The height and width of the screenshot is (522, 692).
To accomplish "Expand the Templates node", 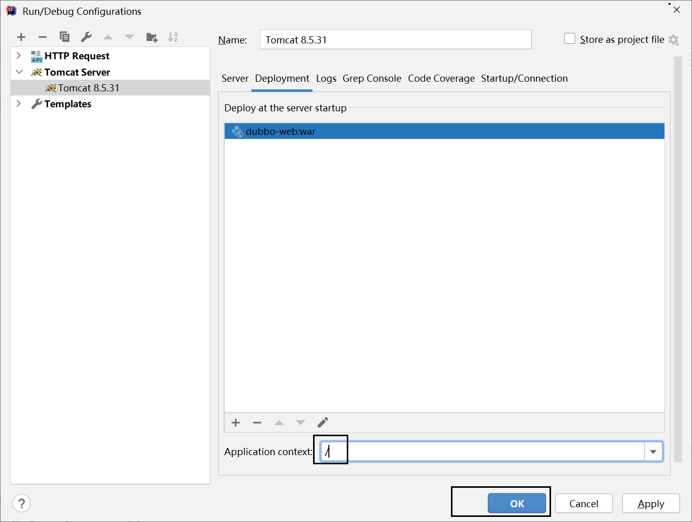I will click(19, 104).
